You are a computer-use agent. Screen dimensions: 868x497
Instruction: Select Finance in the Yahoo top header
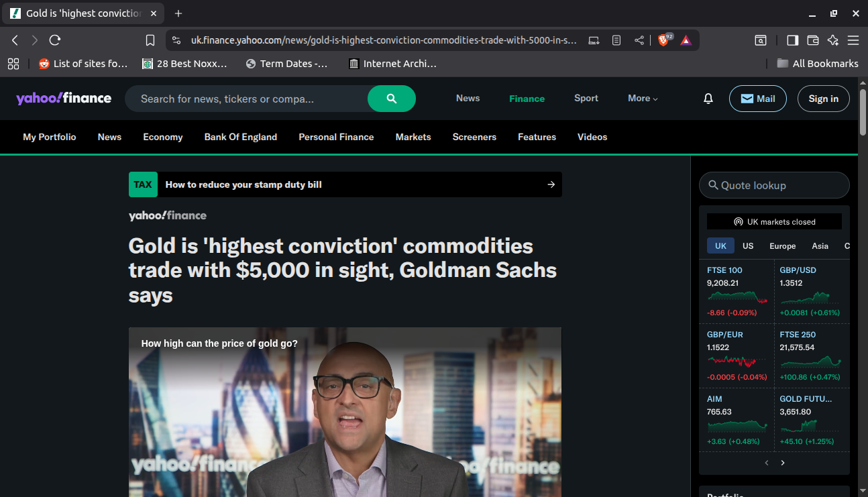(527, 99)
